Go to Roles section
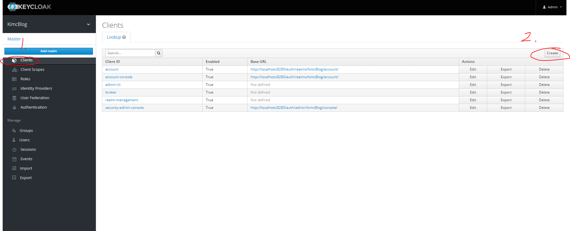 click(25, 79)
